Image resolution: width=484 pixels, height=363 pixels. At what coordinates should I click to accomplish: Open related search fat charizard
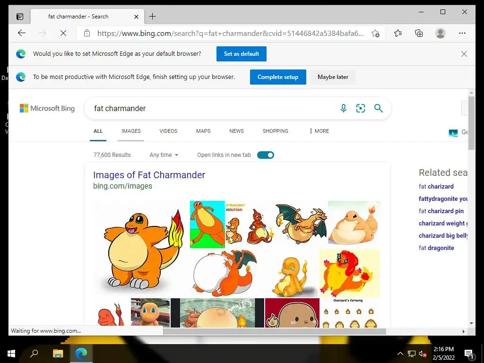436,186
